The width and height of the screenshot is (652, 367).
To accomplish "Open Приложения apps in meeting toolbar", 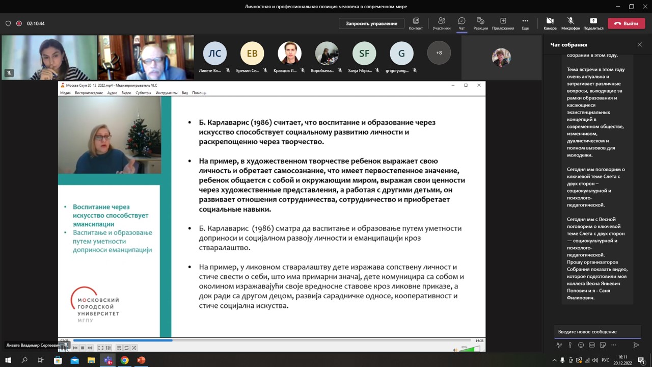I will (x=503, y=23).
